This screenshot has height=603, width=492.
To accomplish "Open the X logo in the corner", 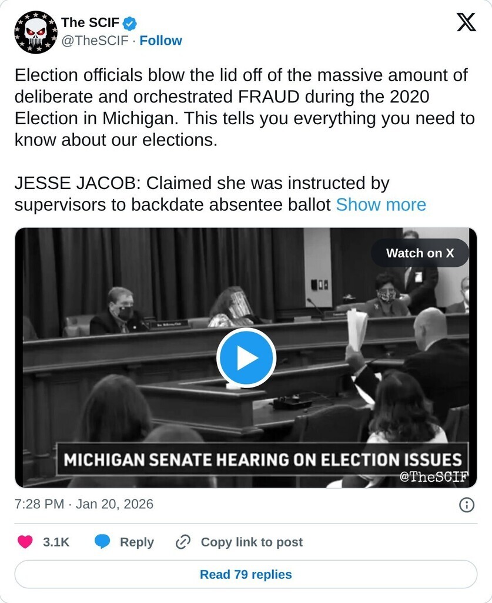I will point(466,23).
